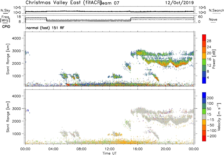Pick the gray segment of velocity colorbar
This screenshot has height=155, width=224.
pos(204,117)
